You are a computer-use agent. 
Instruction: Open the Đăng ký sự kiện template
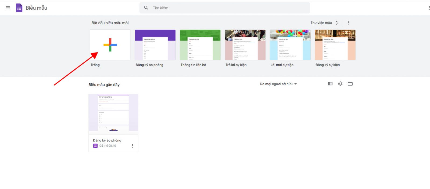(335, 45)
